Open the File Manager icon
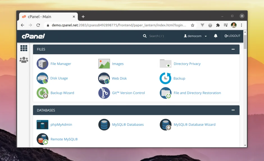Image resolution: width=264 pixels, height=161 pixels. click(x=42, y=64)
